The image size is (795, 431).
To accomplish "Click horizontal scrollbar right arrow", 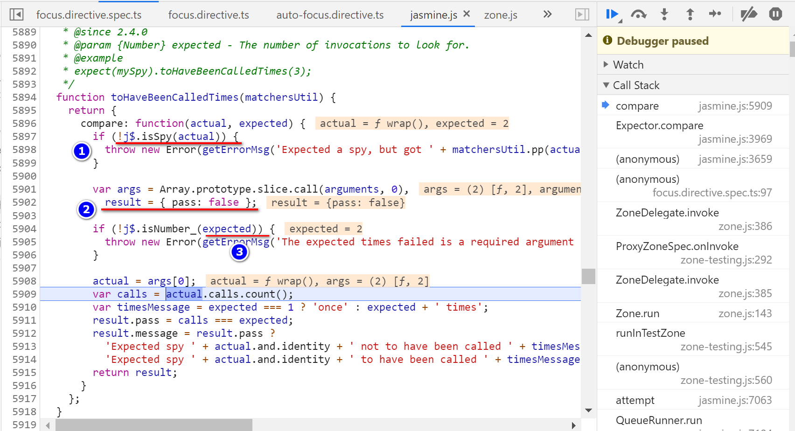I will (574, 425).
